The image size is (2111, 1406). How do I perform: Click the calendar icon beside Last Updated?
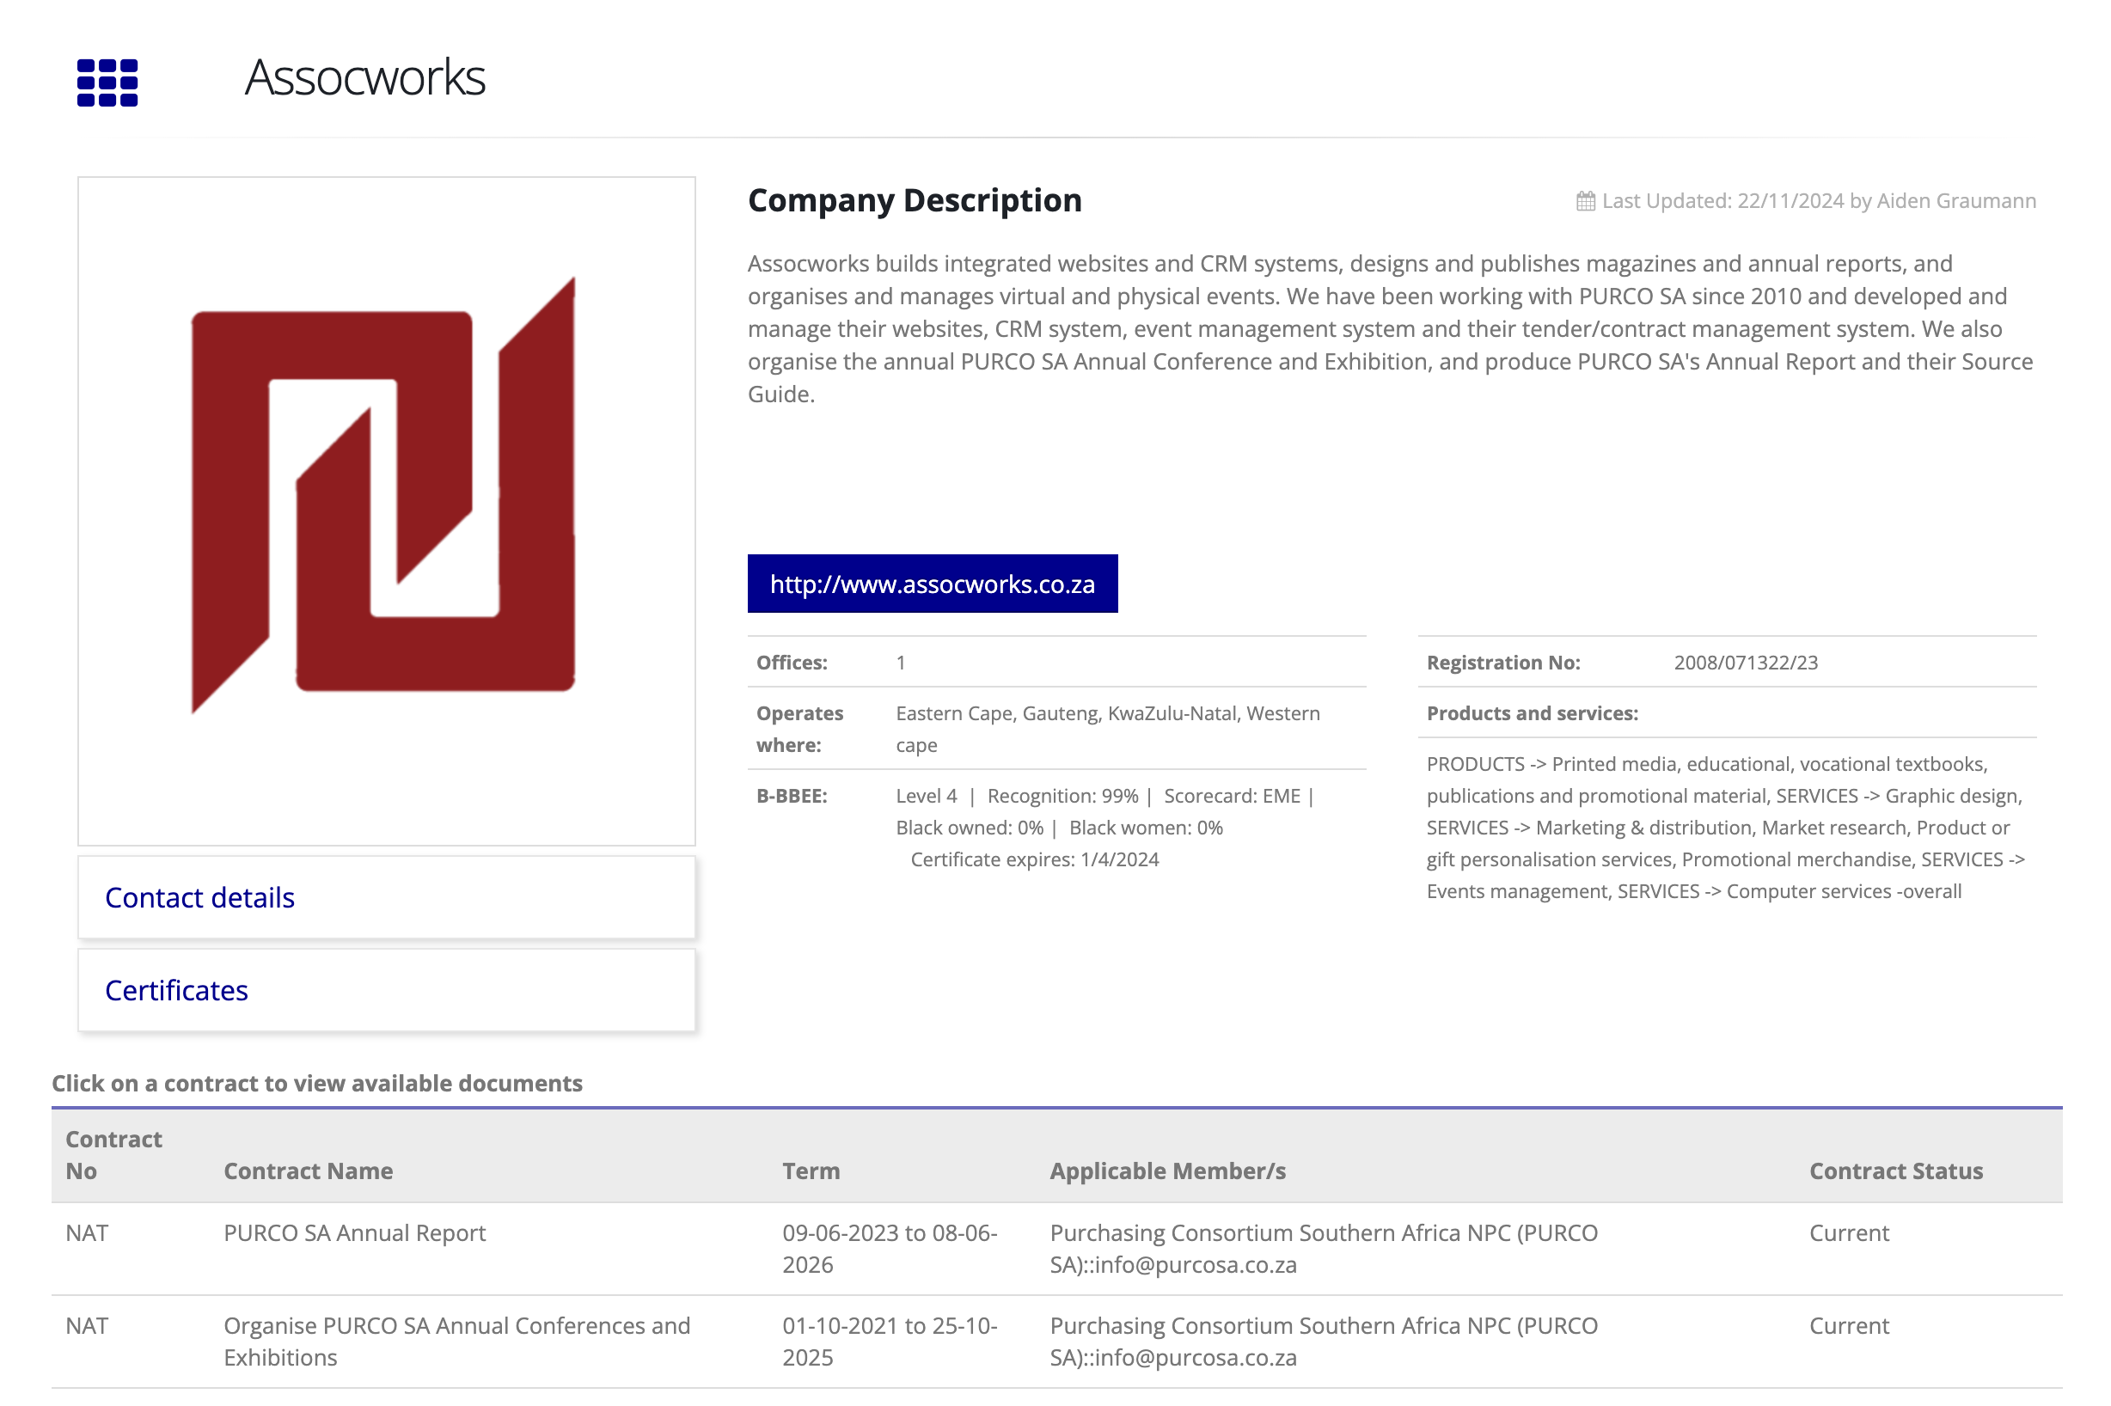1585,201
